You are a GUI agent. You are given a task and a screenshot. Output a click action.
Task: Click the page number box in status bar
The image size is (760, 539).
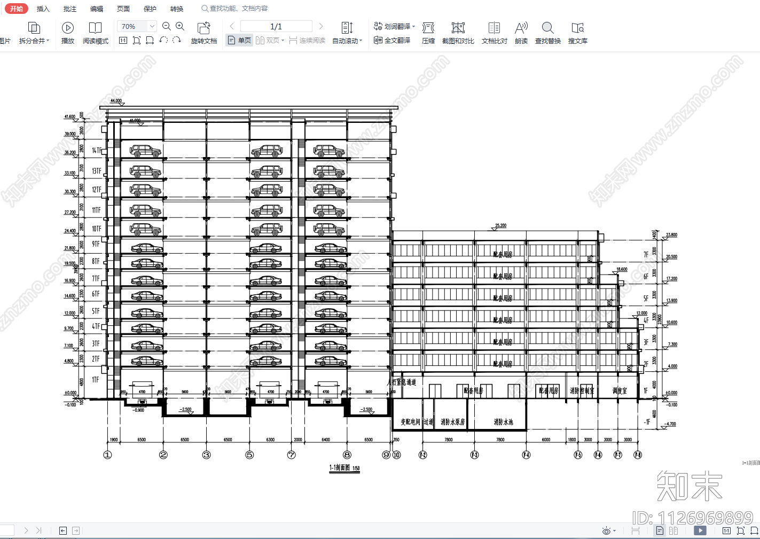point(7,530)
